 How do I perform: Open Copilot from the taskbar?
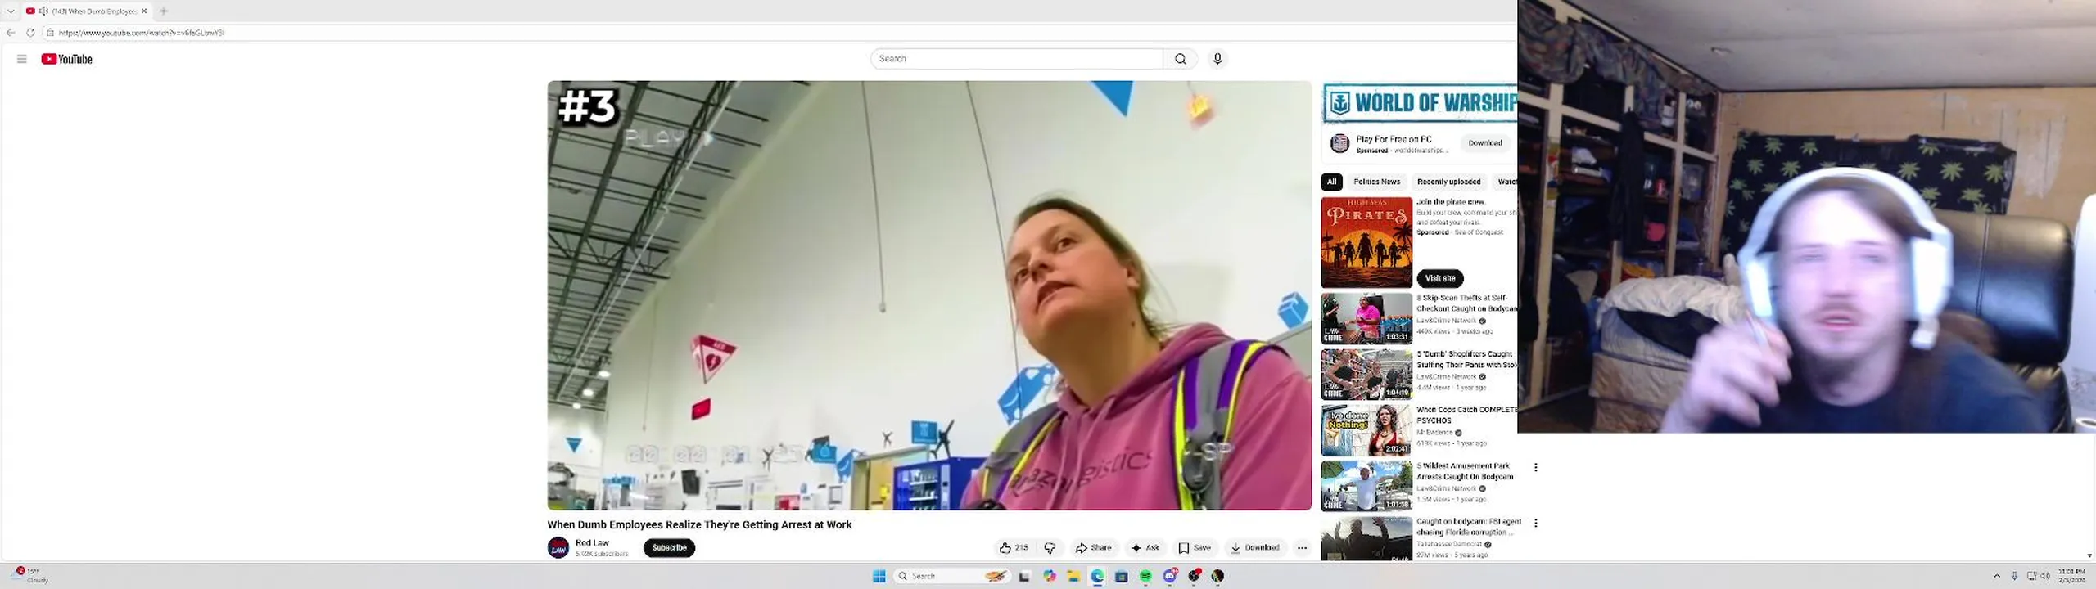point(1049,576)
